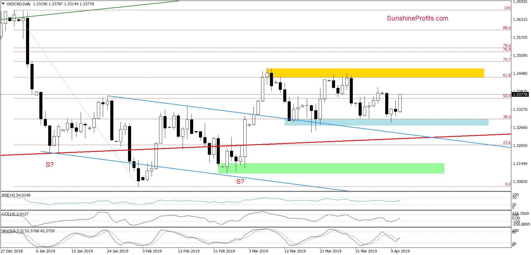The image size is (531, 255).
Task: Click the 27 Dec 2018 date label
Action: point(12,251)
